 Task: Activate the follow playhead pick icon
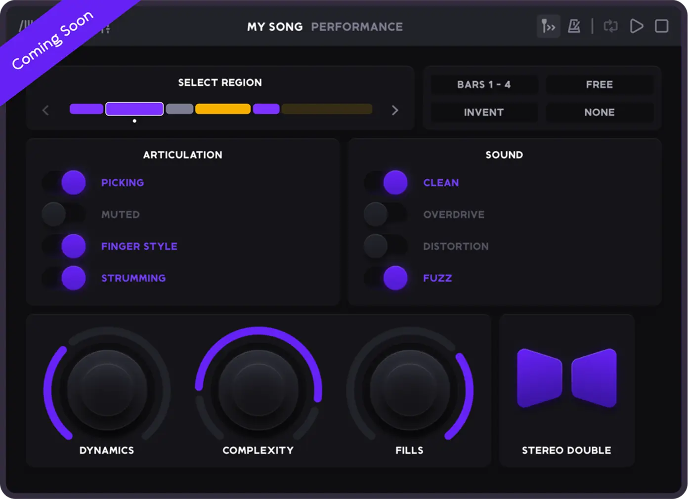548,27
